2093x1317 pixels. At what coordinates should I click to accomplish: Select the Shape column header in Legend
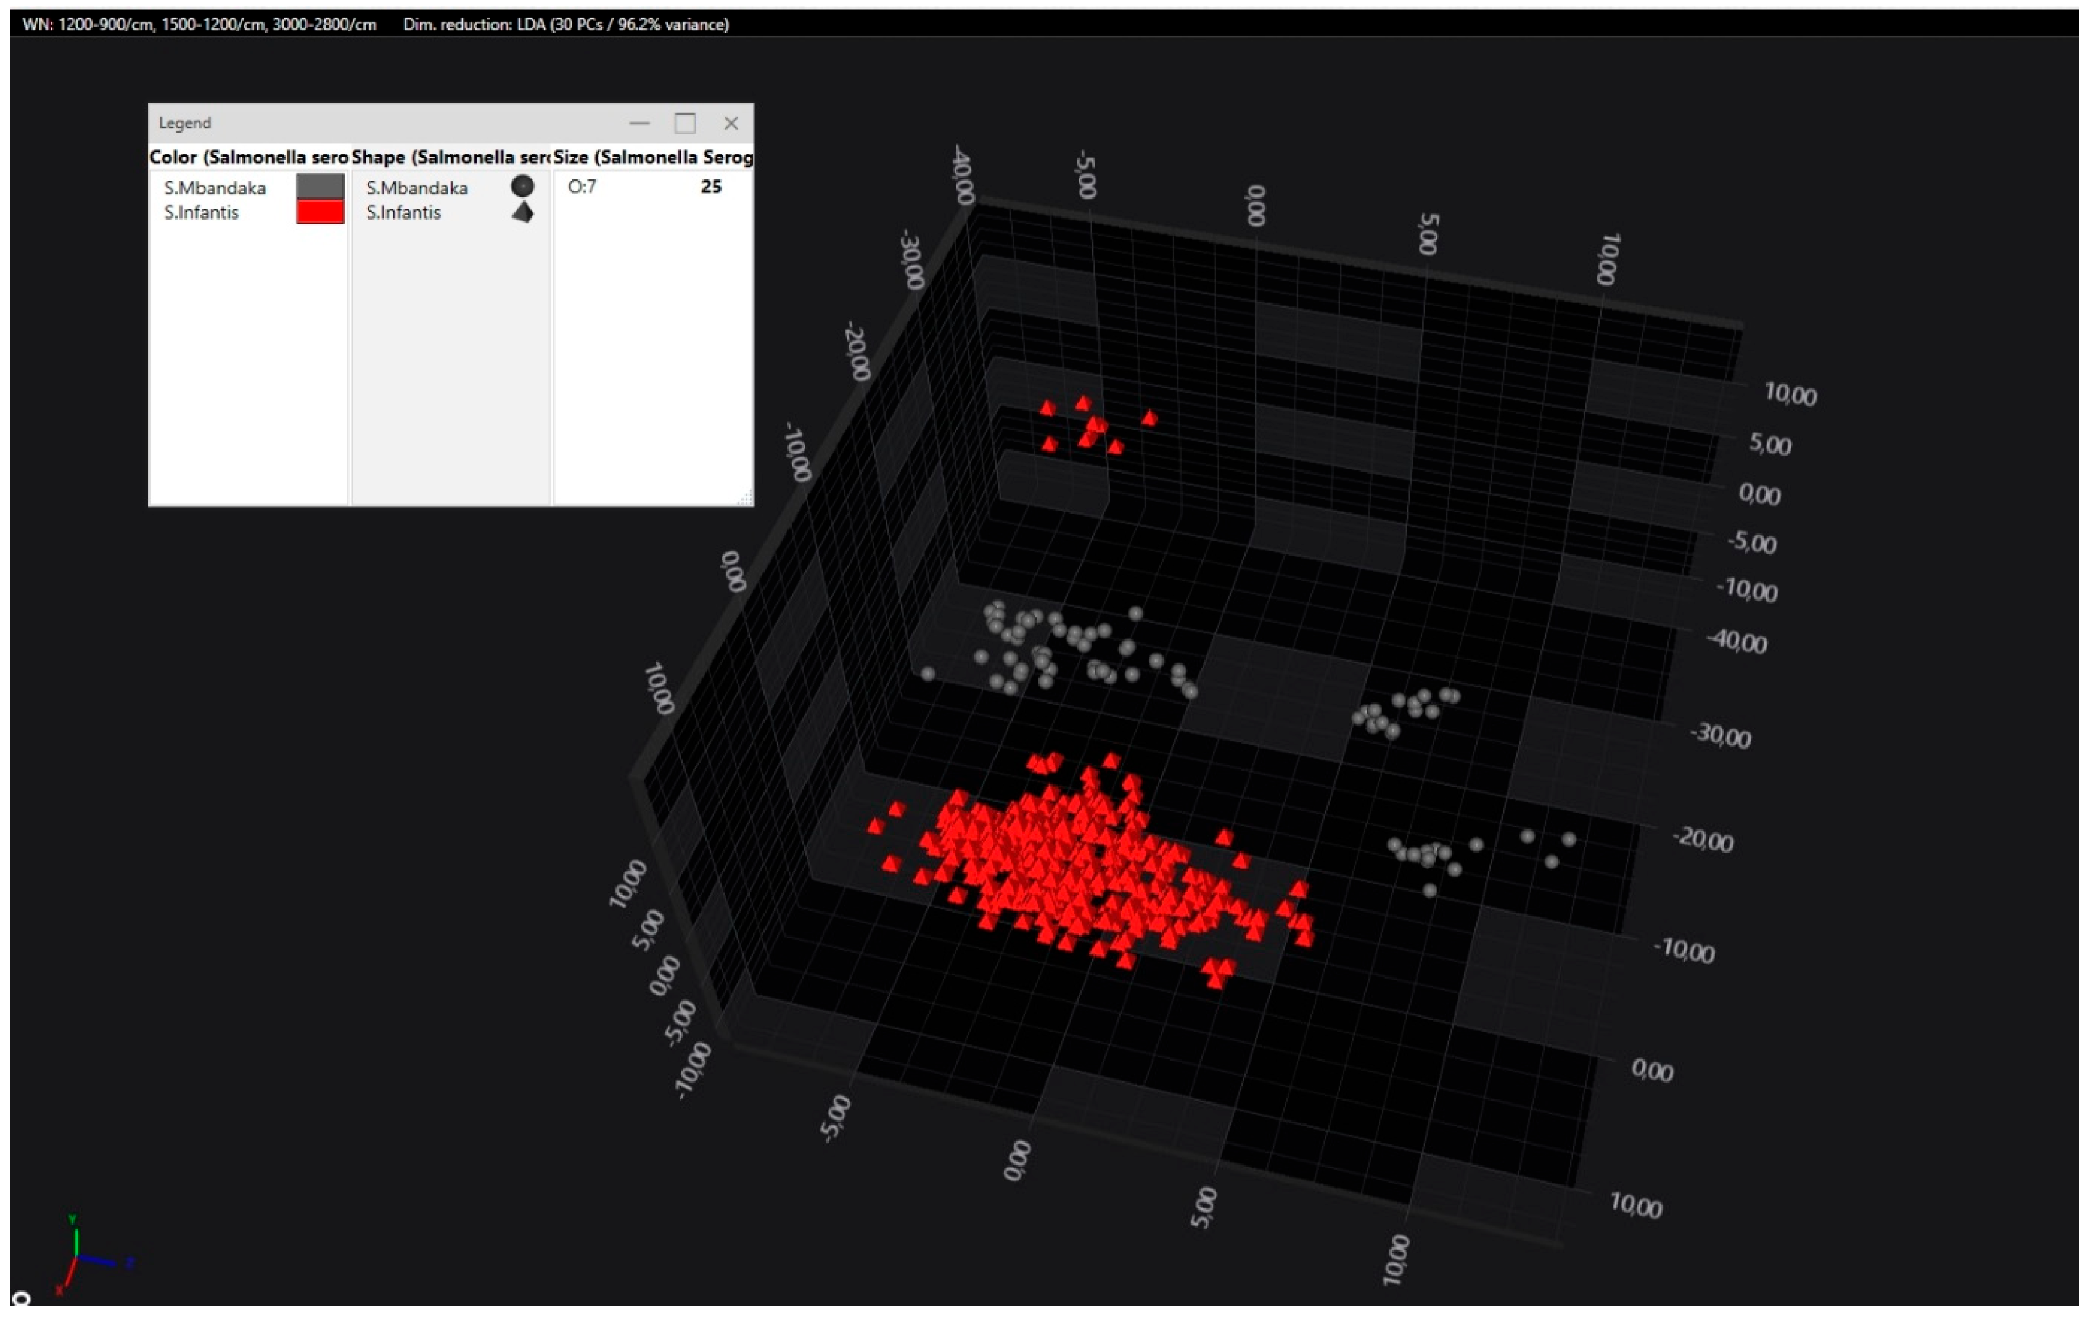[450, 157]
